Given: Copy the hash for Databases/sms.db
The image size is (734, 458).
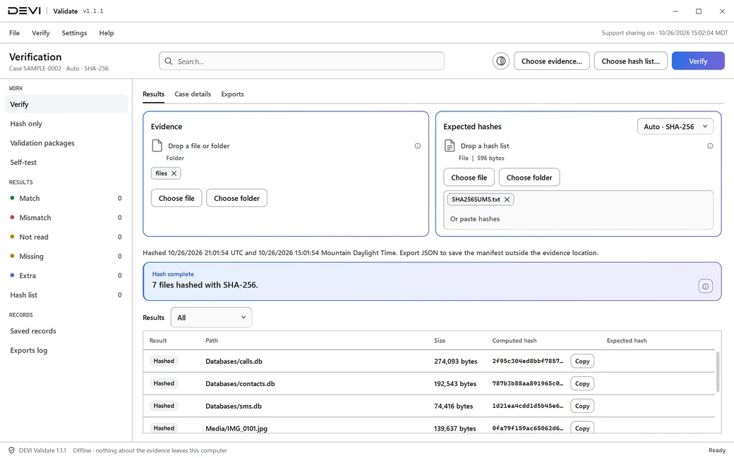Looking at the screenshot, I should (582, 406).
